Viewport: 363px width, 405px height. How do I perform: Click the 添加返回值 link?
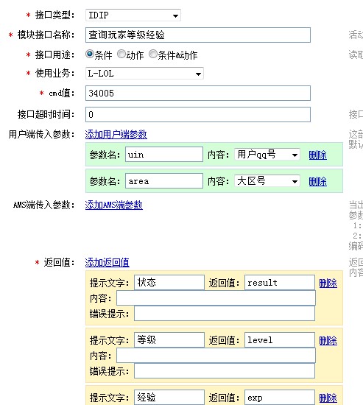[108, 262]
